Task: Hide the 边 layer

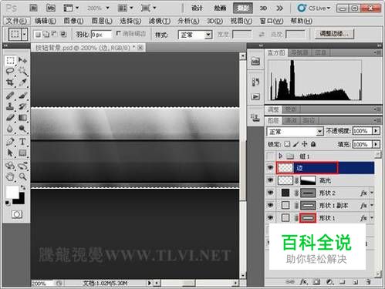Action: (270, 168)
